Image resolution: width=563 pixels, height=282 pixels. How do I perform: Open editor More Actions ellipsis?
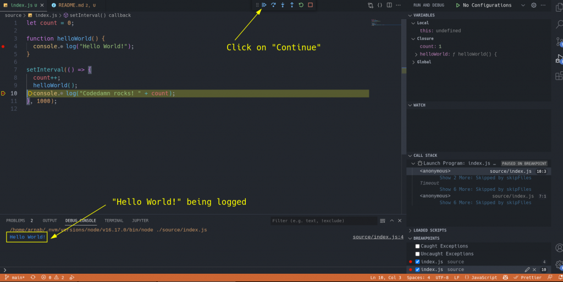[398, 5]
